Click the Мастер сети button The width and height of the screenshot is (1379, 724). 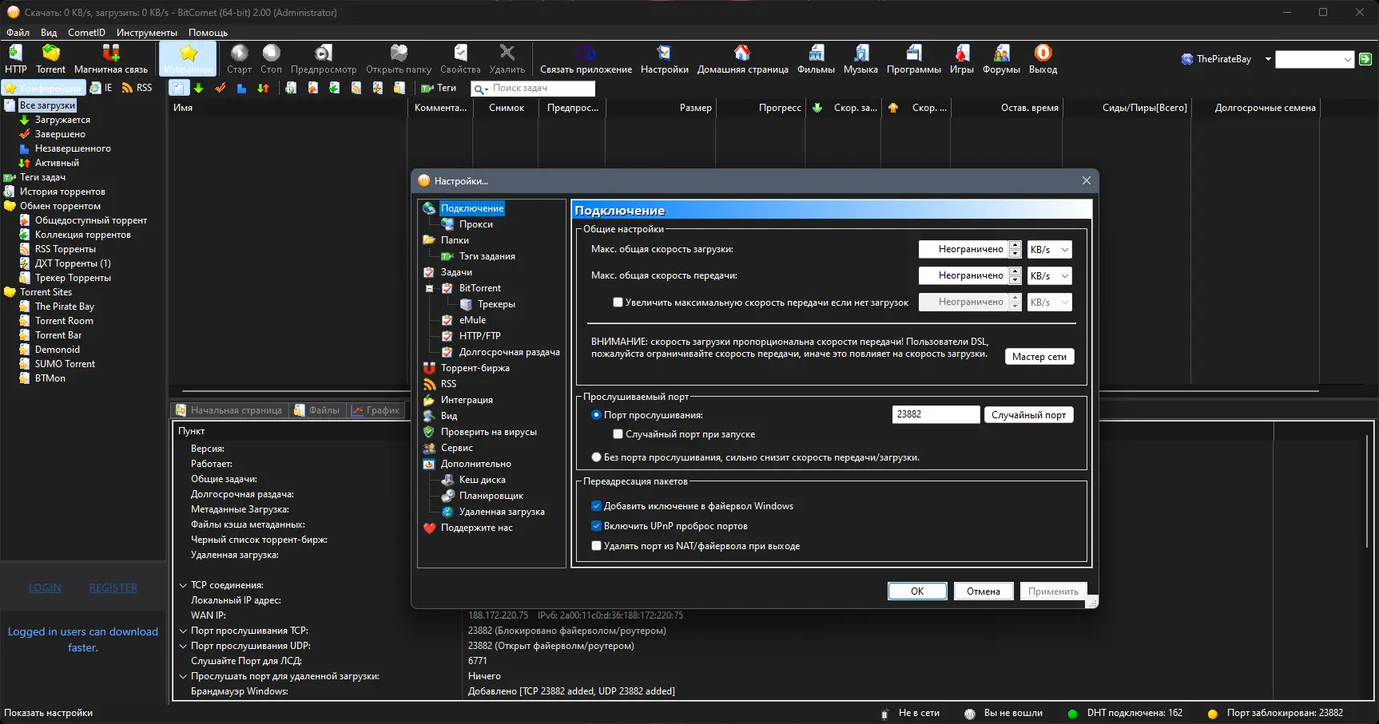pos(1039,357)
